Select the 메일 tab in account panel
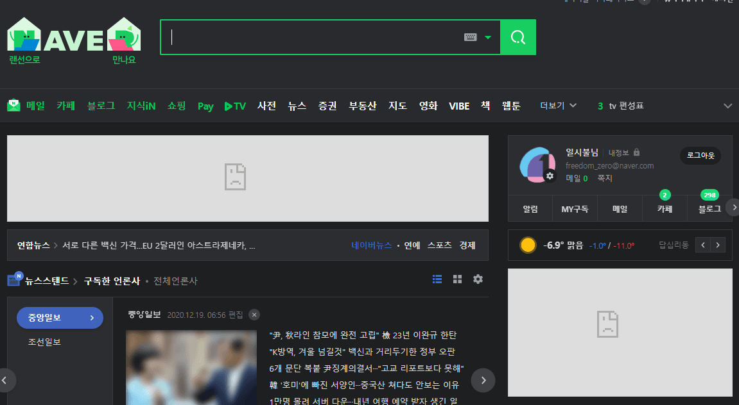This screenshot has width=739, height=405. (620, 209)
